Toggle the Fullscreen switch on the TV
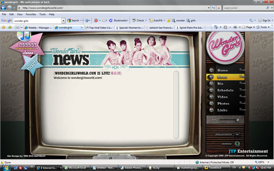The width and height of the screenshot is (274, 171). 237,135
